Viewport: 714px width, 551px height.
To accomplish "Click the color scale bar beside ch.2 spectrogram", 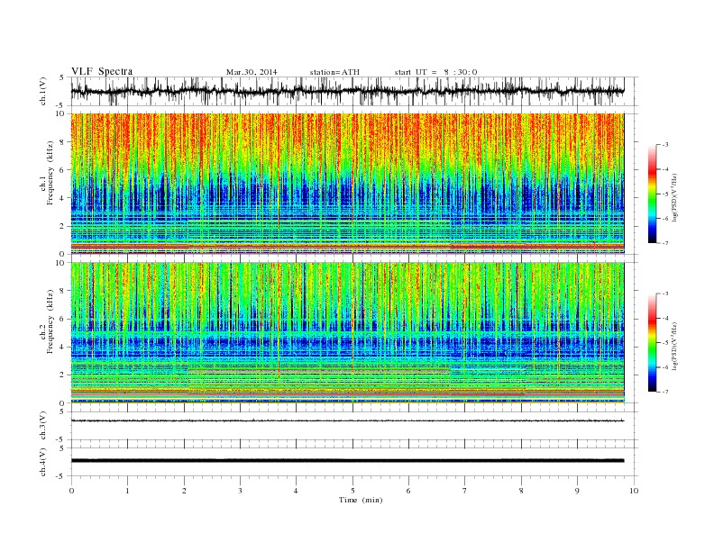I will [x=652, y=343].
